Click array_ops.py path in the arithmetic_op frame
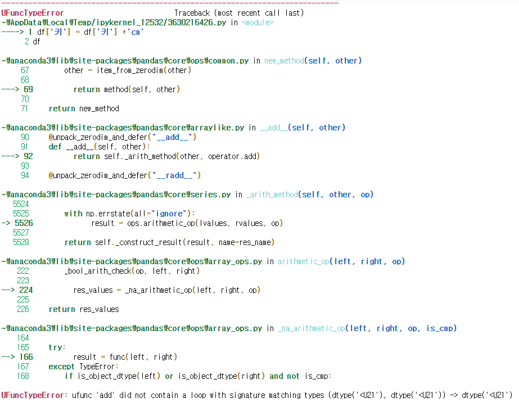 (x=132, y=261)
